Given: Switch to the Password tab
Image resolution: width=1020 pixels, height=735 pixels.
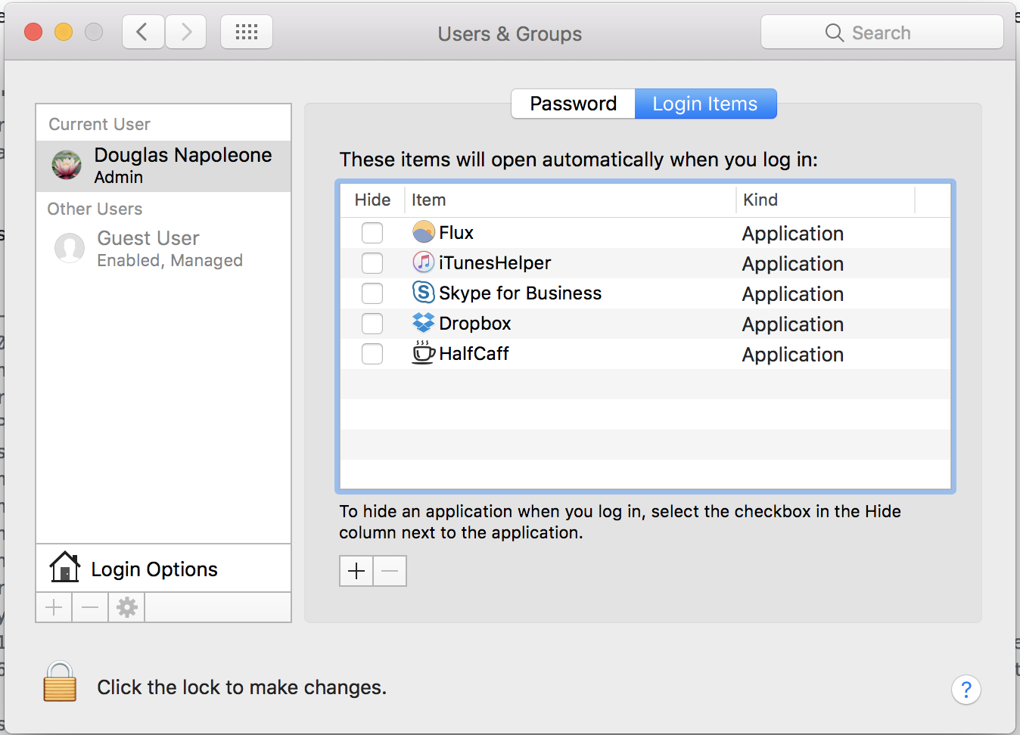Looking at the screenshot, I should point(574,104).
